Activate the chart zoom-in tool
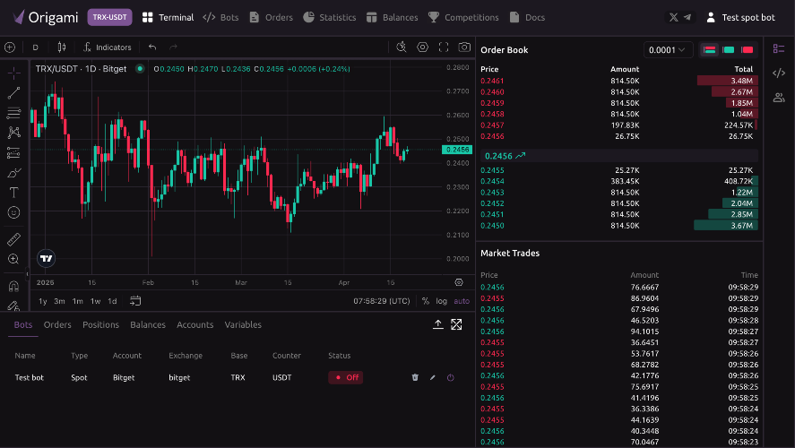Screen dimensions: 795x448 coord(13,259)
